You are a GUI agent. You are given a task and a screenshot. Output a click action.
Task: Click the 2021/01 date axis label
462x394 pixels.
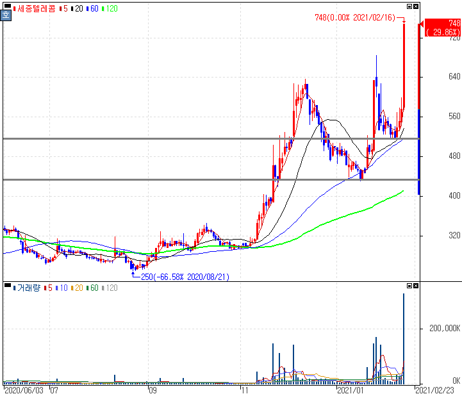click(x=351, y=390)
